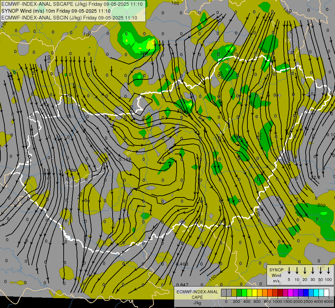335x308 pixels.
Task: Click the '10' speed label in the wind legend
Action: (297, 280)
